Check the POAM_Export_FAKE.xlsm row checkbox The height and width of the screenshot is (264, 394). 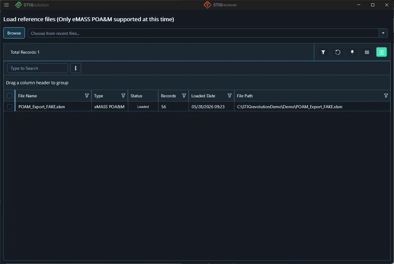click(x=10, y=107)
